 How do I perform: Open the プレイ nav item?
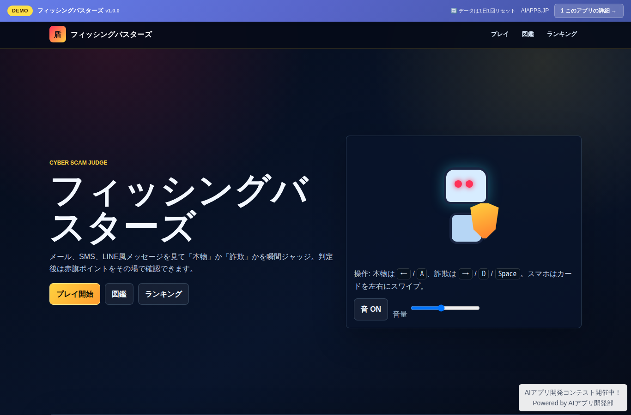pos(499,34)
